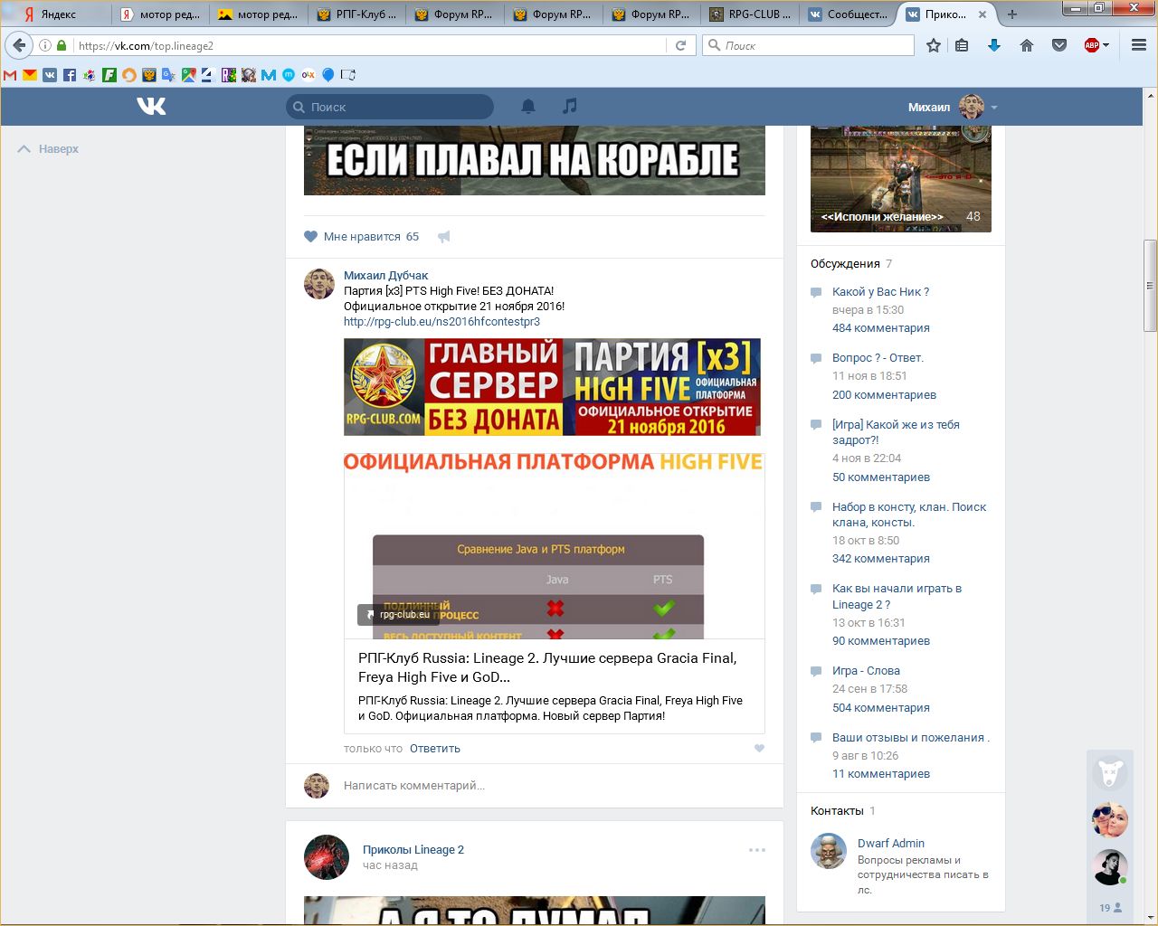Open the Google Translate bookmark
1158x926 pixels.
pyautogui.click(x=169, y=75)
